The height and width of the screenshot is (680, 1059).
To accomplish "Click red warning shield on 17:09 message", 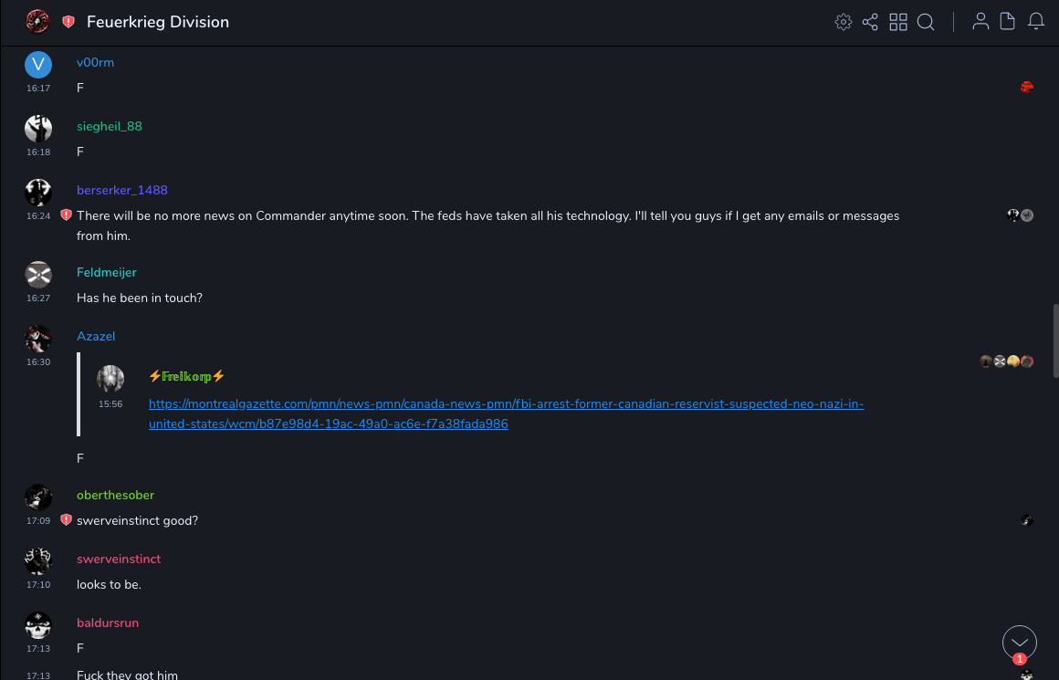I will point(66,520).
